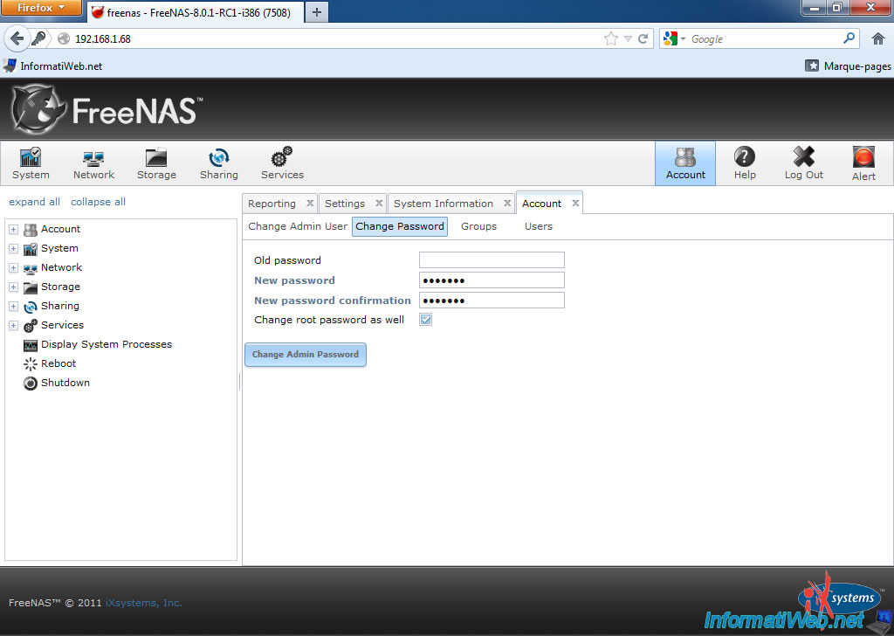The image size is (894, 636).
Task: Expand the Account tree node
Action: point(14,229)
